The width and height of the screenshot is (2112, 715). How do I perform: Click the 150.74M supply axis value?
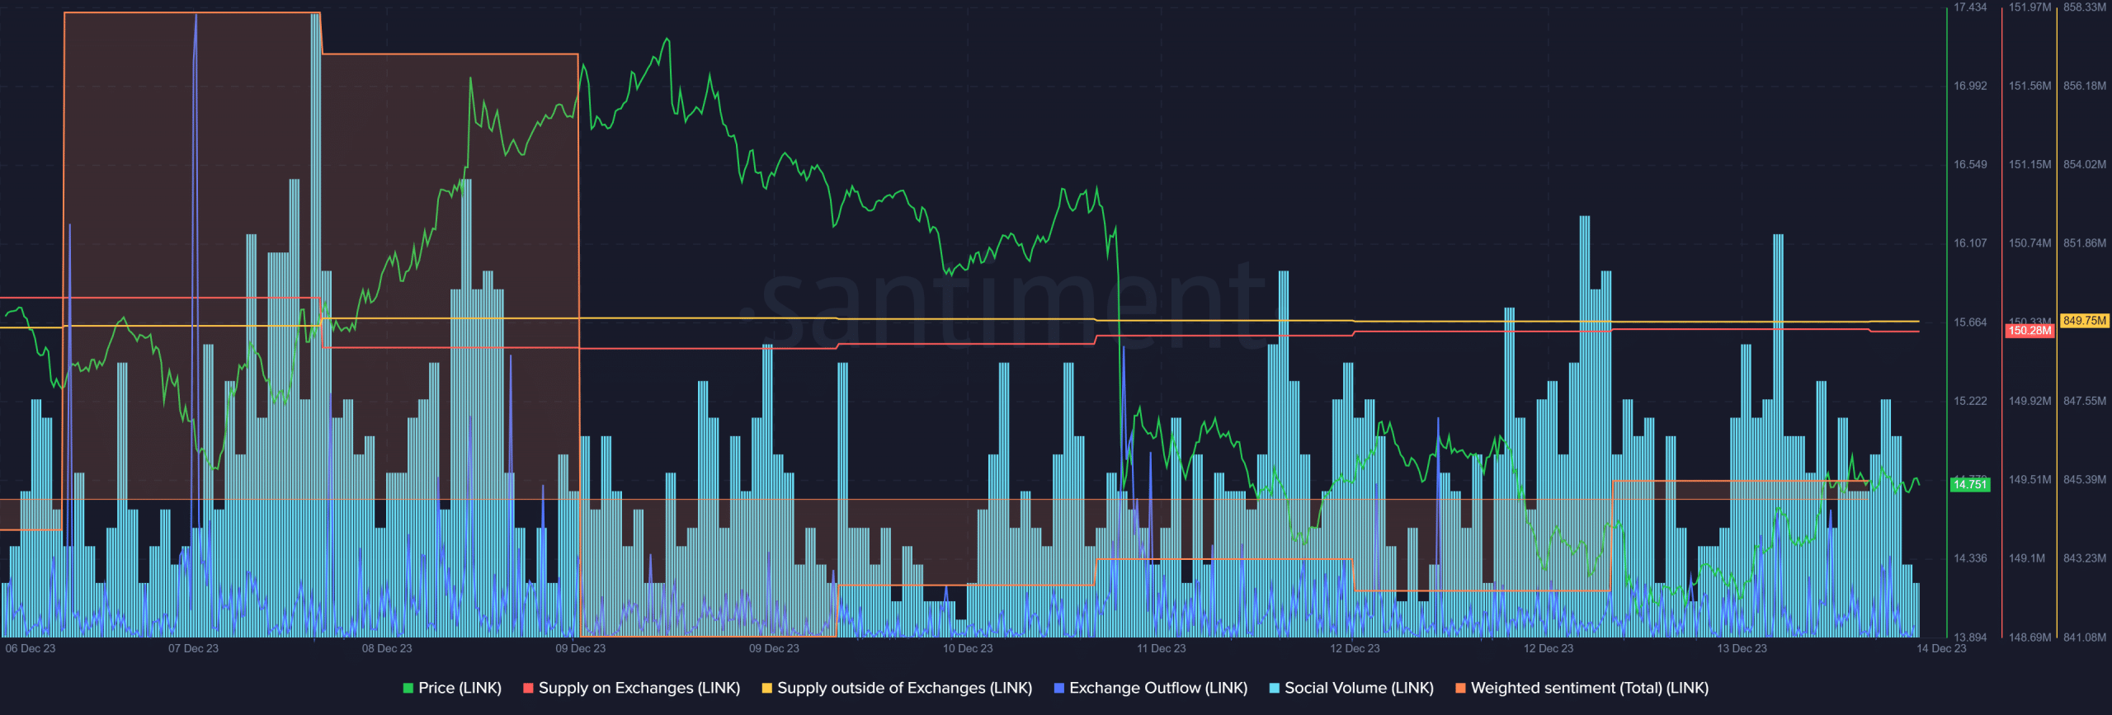2029,243
